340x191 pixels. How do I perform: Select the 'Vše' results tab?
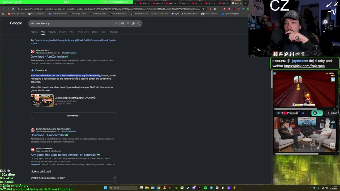click(x=43, y=32)
